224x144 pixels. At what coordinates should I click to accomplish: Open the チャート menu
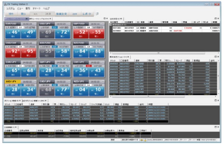37,8
